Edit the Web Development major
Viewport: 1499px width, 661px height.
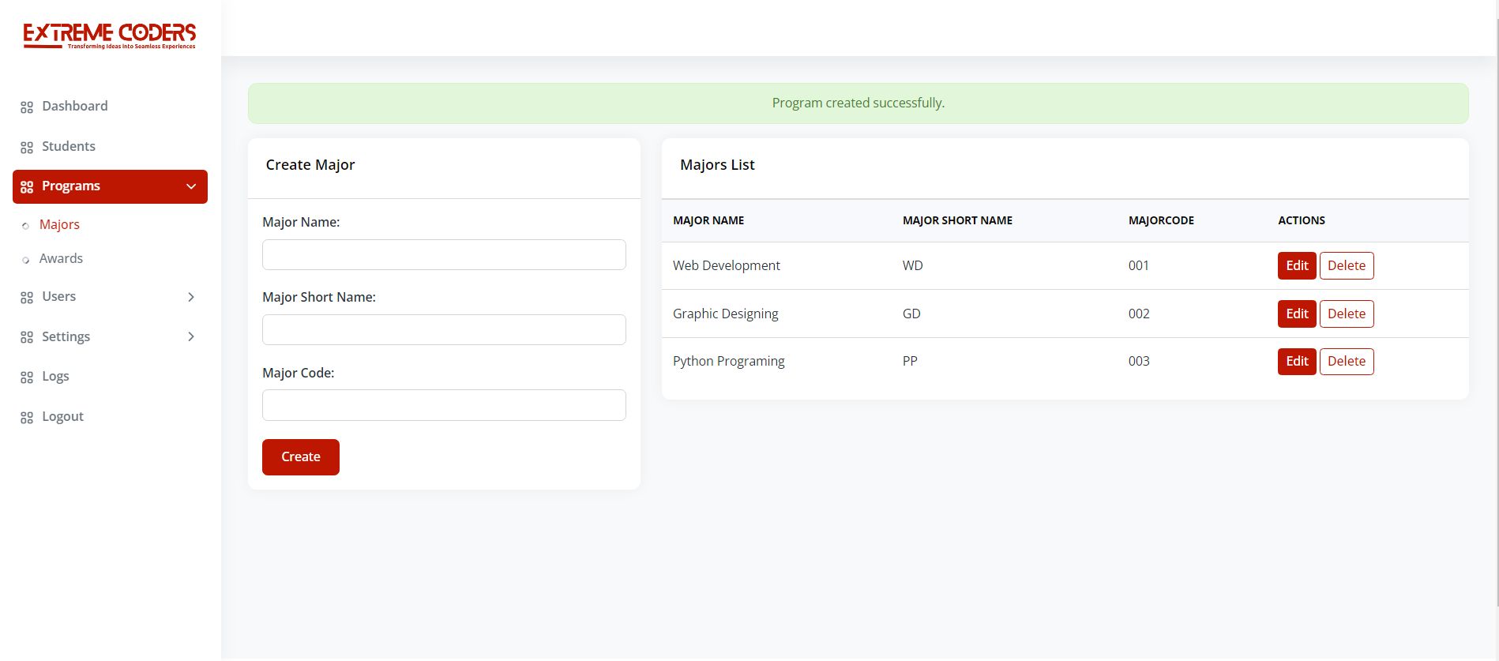click(x=1296, y=265)
